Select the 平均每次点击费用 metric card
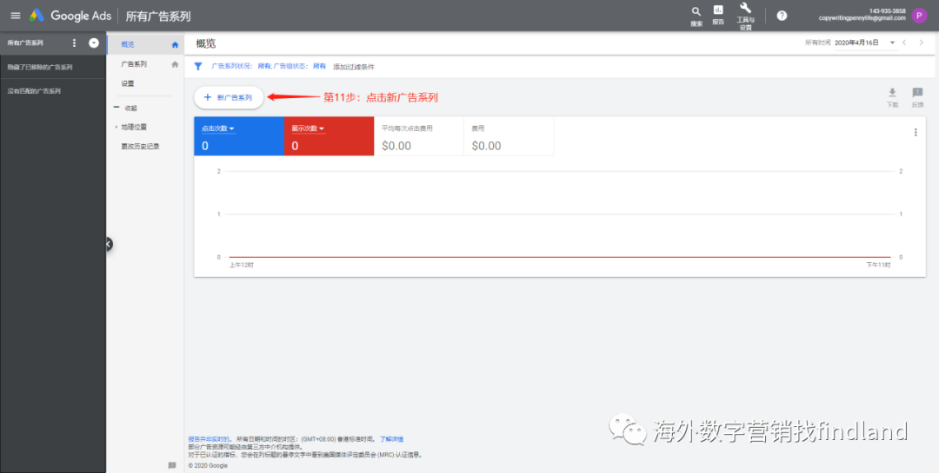Image resolution: width=939 pixels, height=473 pixels. click(x=419, y=136)
